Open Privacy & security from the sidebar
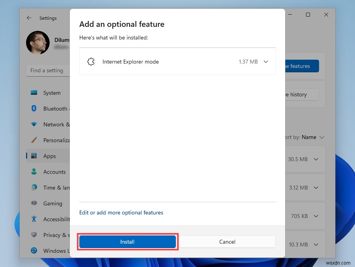The width and height of the screenshot is (355, 267). (34, 235)
